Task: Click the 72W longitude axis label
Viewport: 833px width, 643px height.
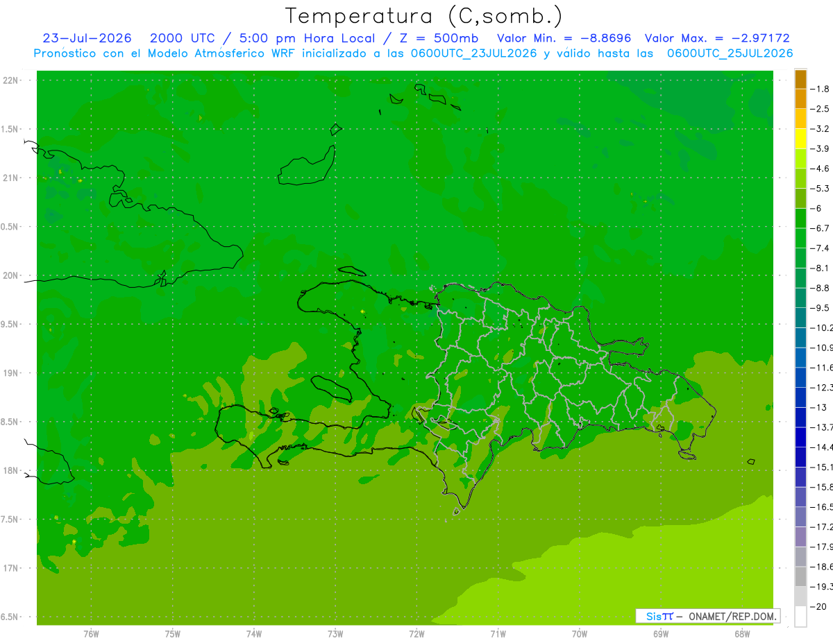Action: [416, 633]
